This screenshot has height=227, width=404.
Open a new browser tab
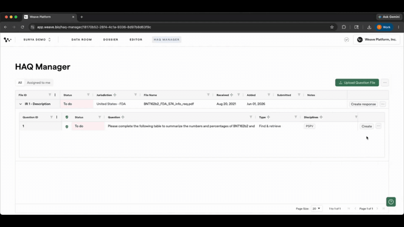[81, 17]
